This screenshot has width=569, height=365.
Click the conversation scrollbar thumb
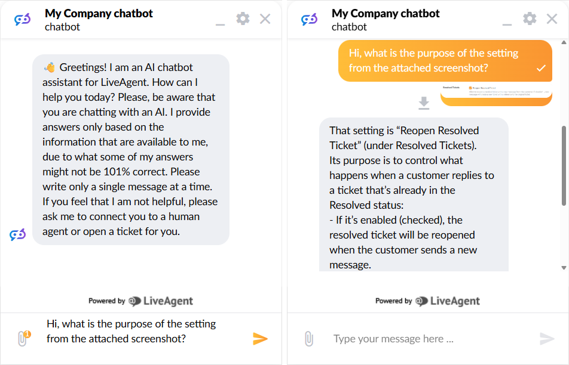tap(563, 166)
